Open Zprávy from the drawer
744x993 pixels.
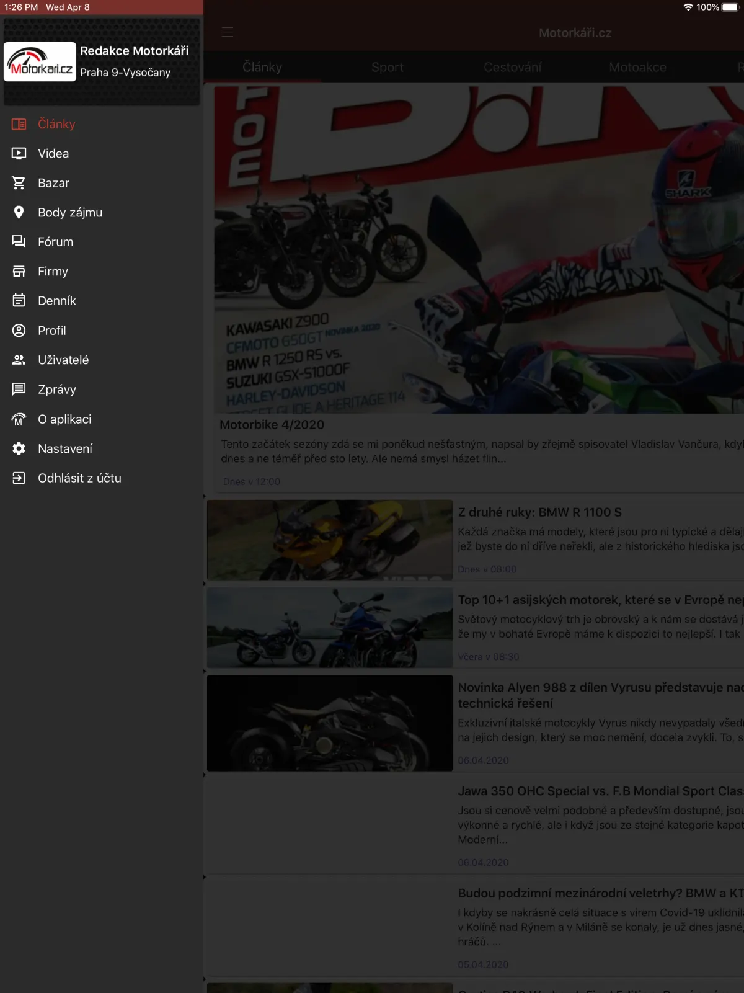point(102,390)
